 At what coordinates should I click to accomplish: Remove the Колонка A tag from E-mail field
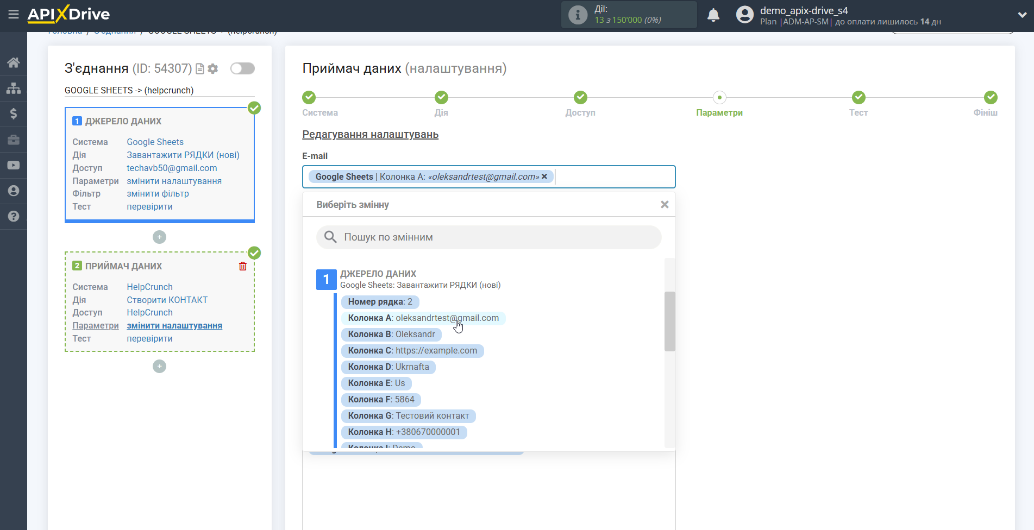point(544,176)
